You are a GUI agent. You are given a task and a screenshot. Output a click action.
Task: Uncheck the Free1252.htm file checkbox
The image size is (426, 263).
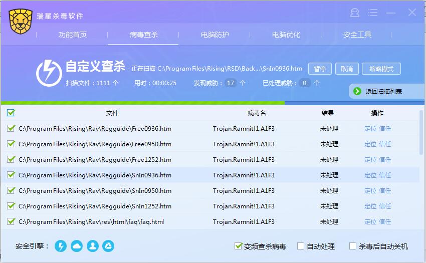click(11, 159)
